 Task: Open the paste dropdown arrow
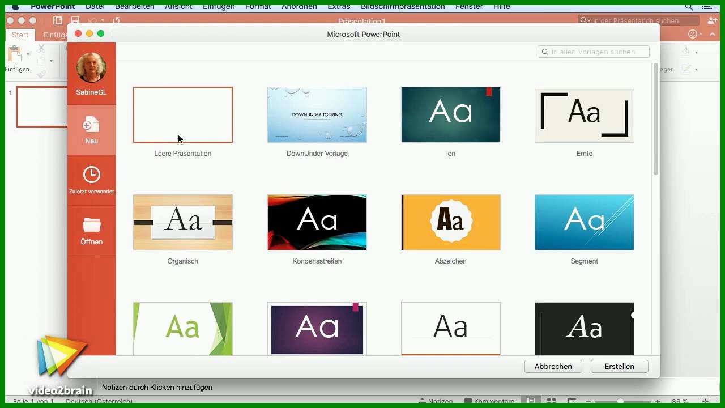(x=28, y=54)
